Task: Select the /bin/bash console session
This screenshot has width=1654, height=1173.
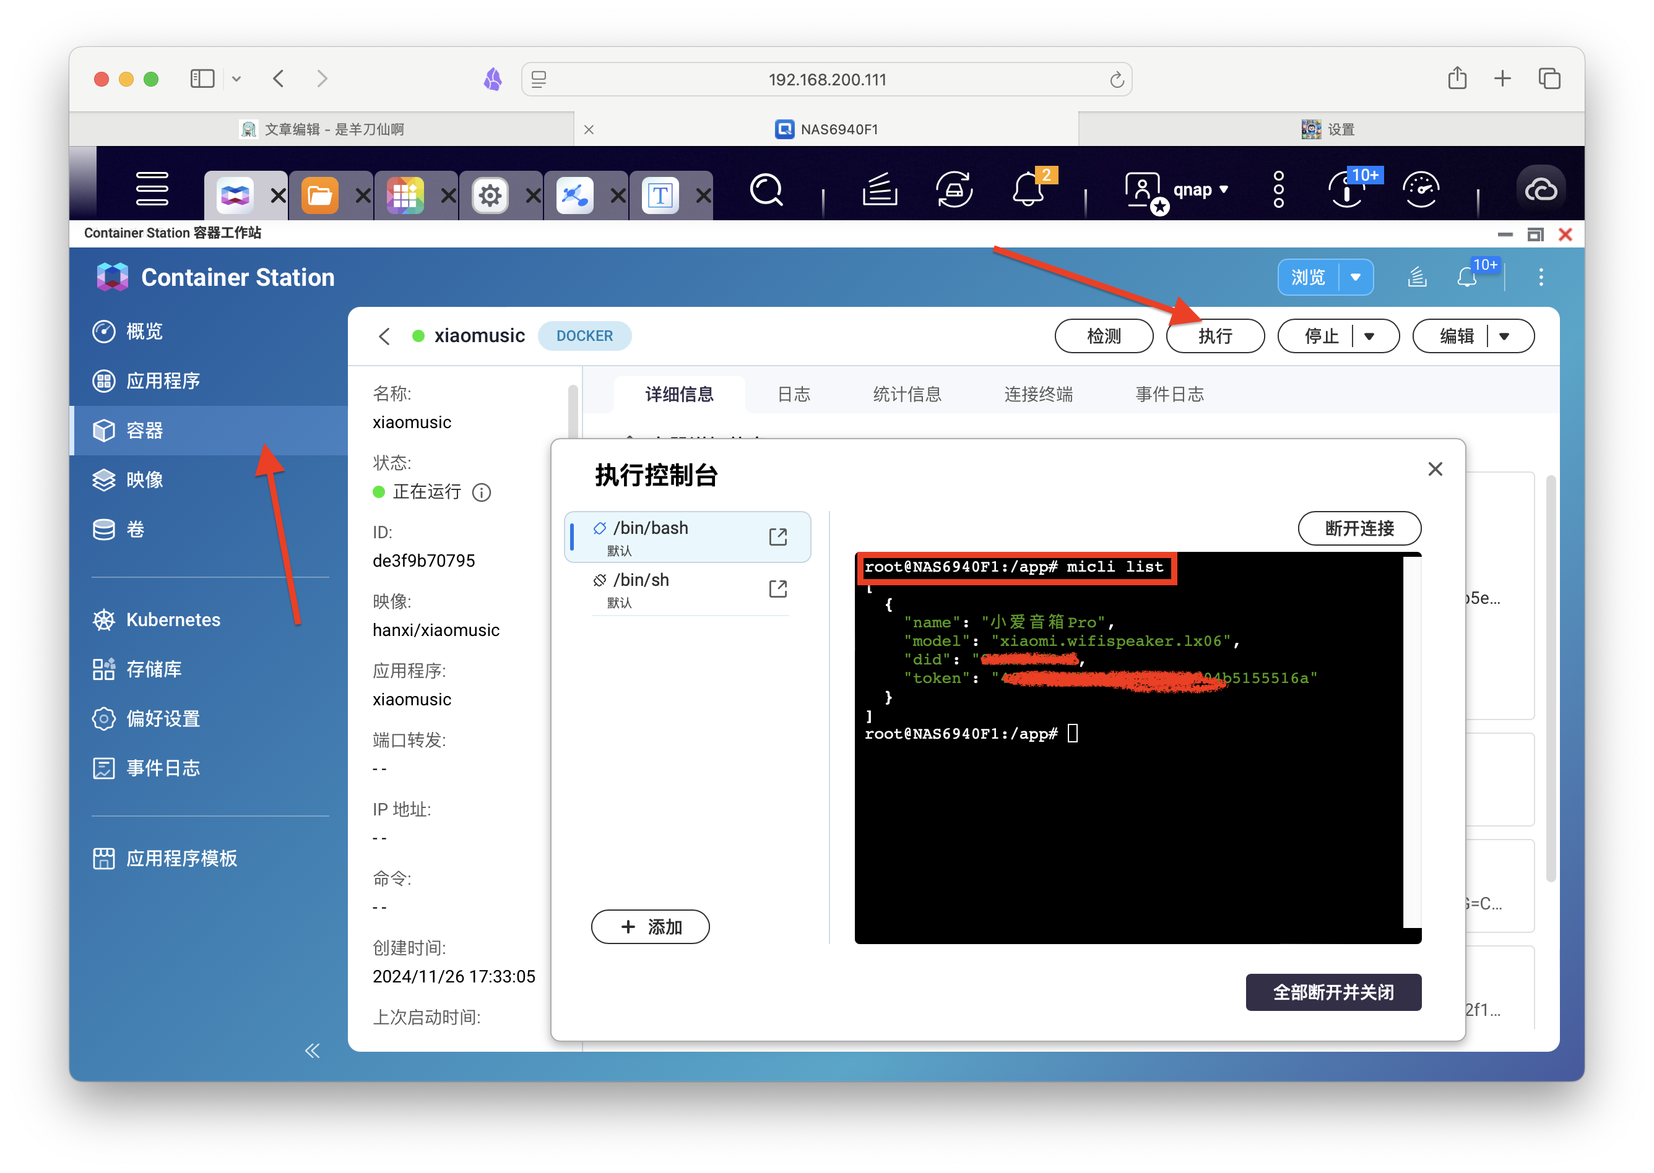Action: tap(687, 536)
